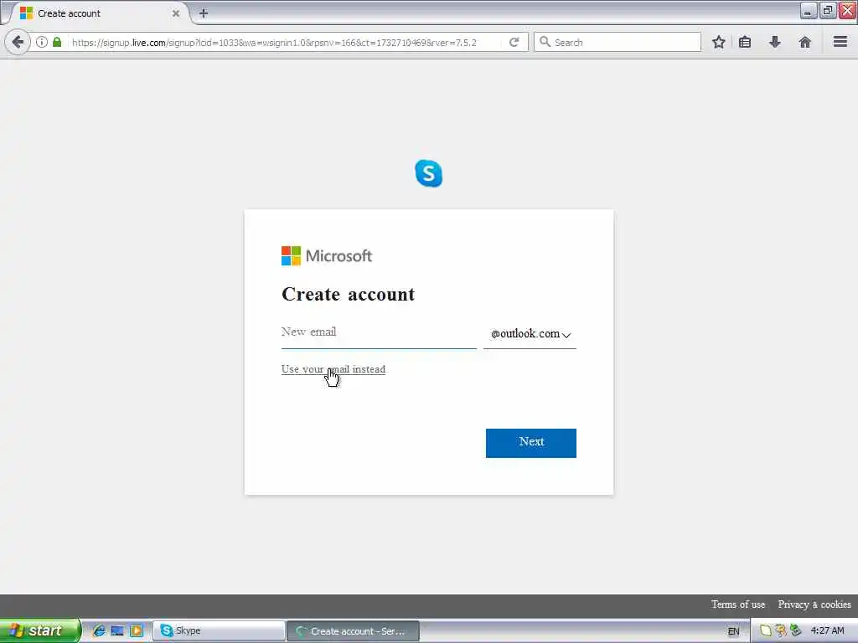The image size is (858, 643).
Task: Click the Use your email instead link
Action: click(333, 369)
